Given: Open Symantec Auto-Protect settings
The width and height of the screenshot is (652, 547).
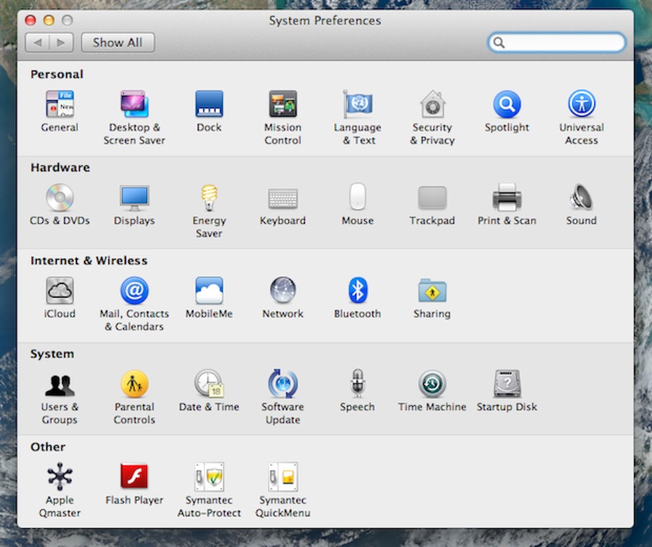Looking at the screenshot, I should tap(209, 477).
